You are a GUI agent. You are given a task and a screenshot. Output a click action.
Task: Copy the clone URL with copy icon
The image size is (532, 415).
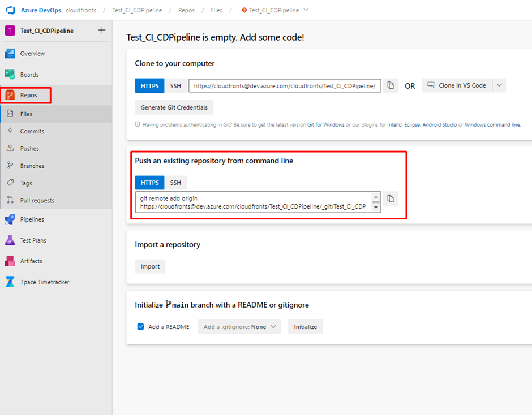coord(391,85)
